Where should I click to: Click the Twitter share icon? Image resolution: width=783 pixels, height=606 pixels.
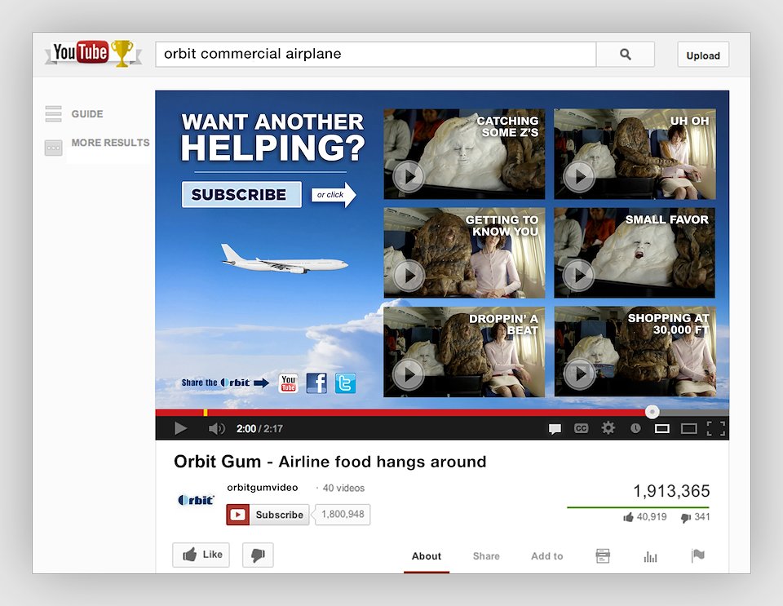click(x=345, y=383)
